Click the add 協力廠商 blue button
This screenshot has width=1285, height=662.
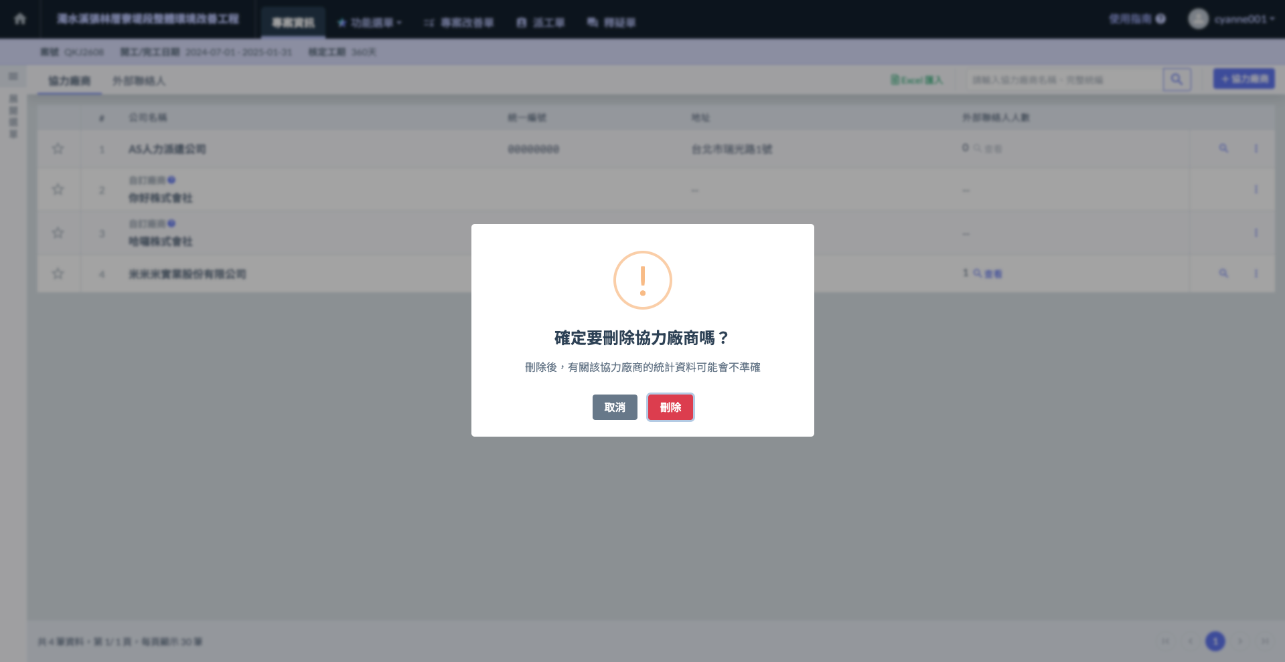1243,79
